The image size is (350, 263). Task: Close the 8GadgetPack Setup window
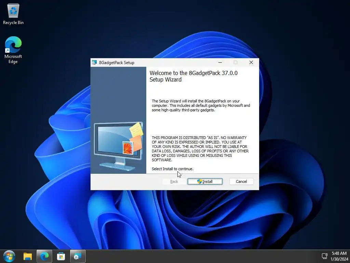pyautogui.click(x=251, y=62)
